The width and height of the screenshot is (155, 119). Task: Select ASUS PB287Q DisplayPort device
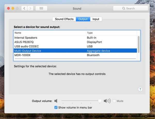75,42
